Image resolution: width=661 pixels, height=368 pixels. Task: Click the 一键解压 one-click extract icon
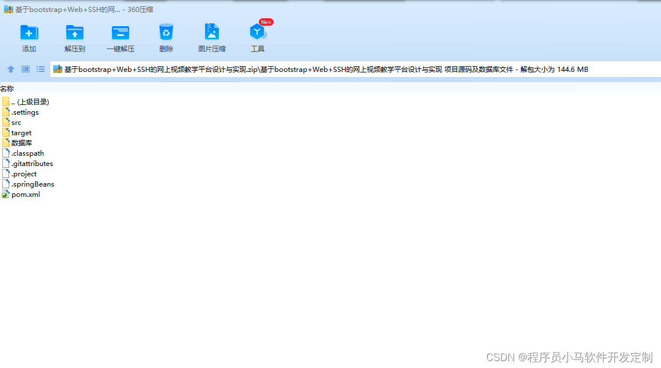[121, 33]
